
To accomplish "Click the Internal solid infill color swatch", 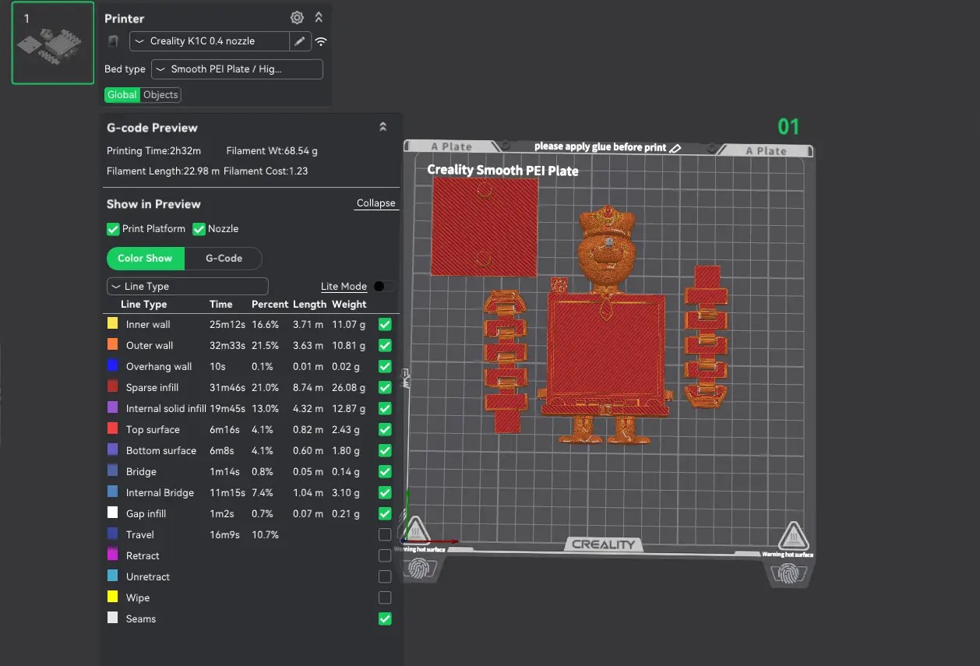I will point(111,408).
